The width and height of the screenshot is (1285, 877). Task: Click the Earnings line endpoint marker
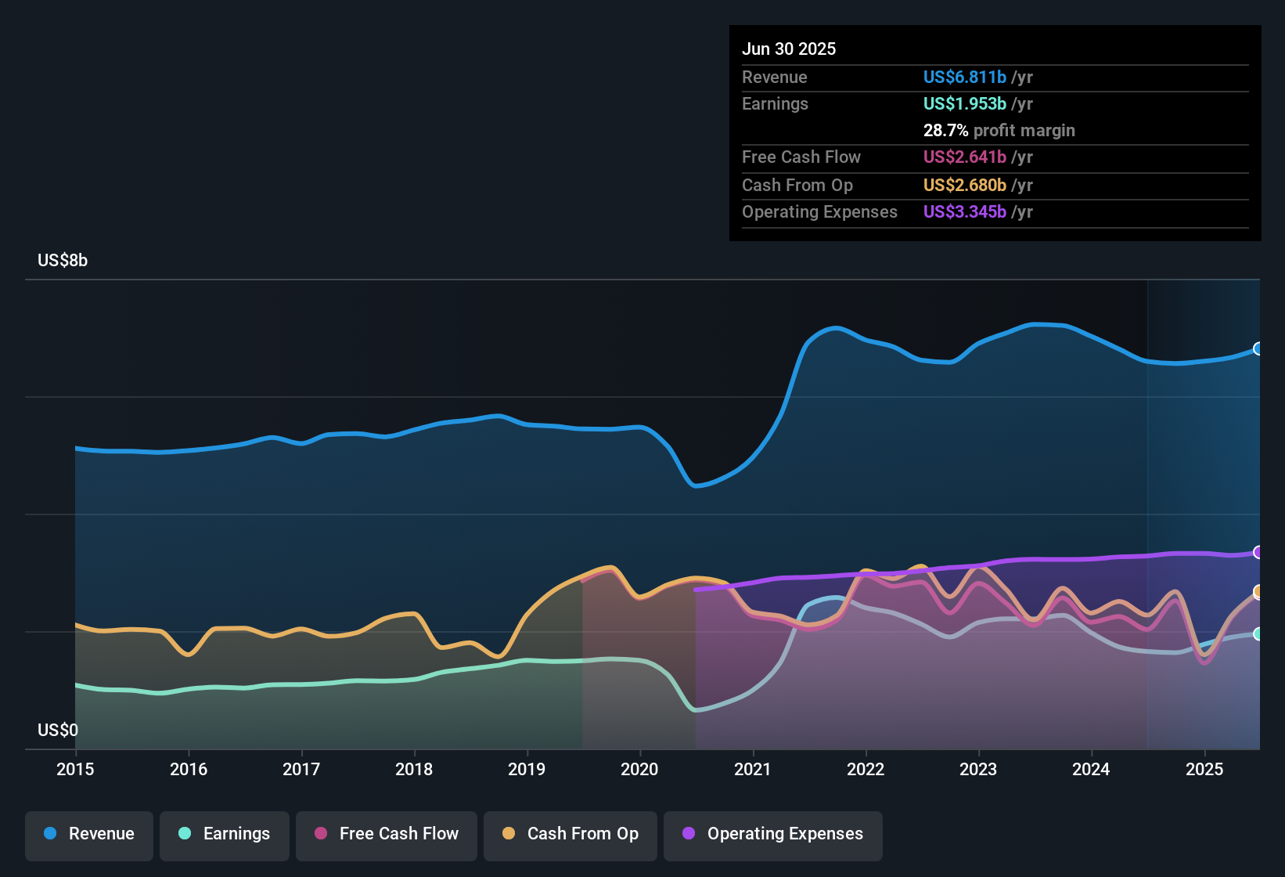pos(1258,634)
